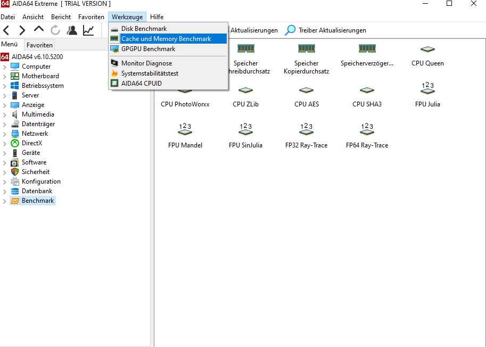
Task: Click Treiber Aktualisierungen button
Action: [325, 30]
